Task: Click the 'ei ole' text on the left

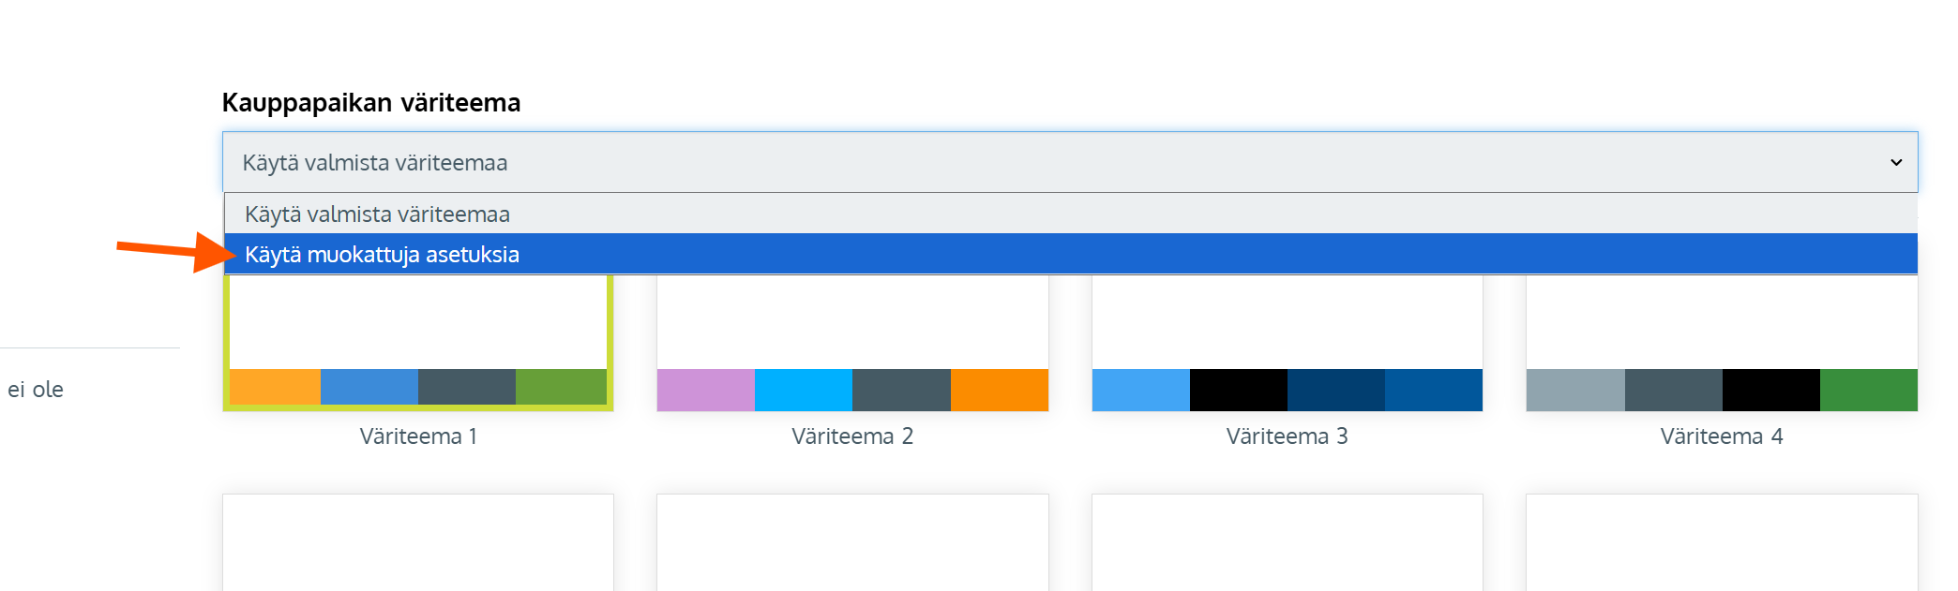Action: click(36, 390)
